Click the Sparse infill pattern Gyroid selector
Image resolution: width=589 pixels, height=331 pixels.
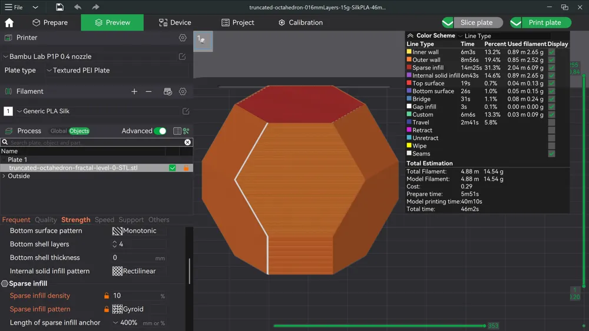click(139, 309)
